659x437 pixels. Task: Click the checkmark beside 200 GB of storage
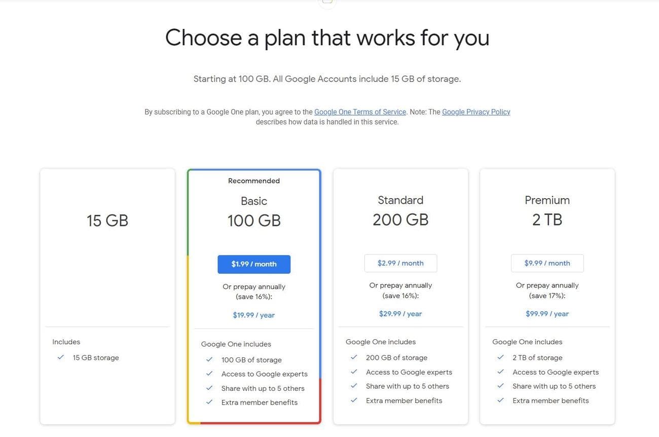(354, 357)
